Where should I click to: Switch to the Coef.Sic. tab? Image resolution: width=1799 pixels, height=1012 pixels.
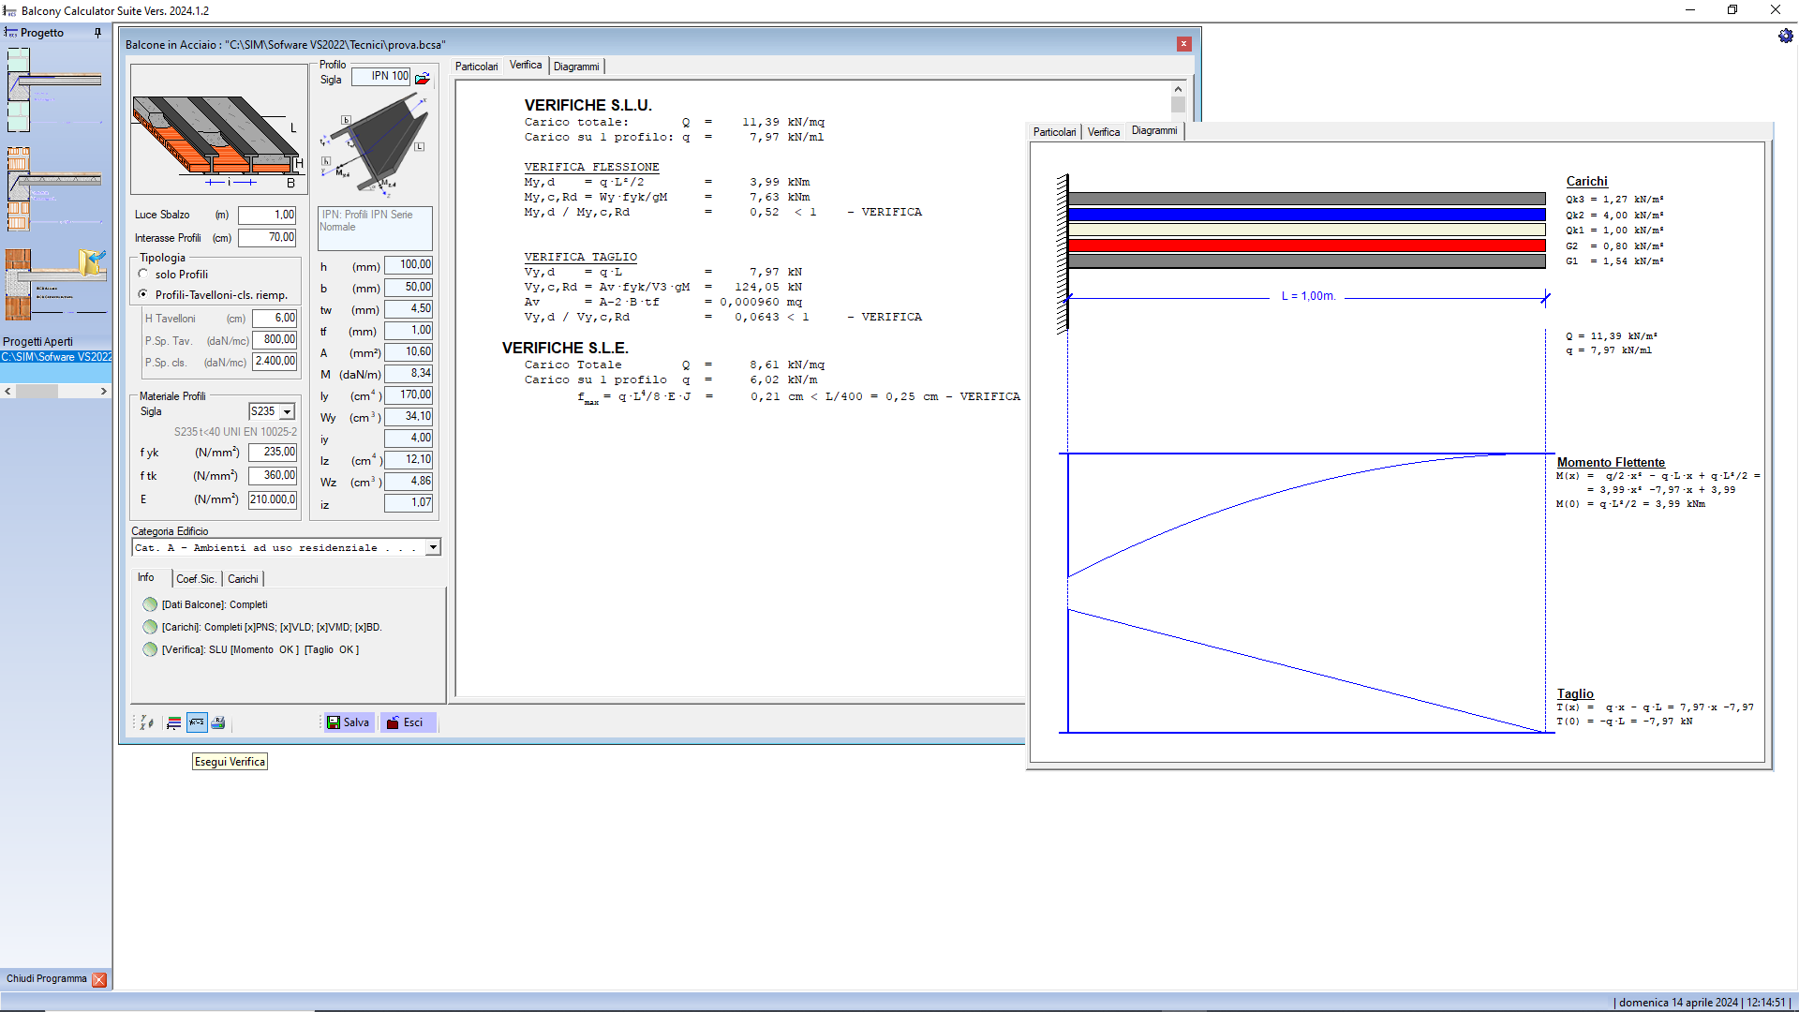tap(196, 579)
